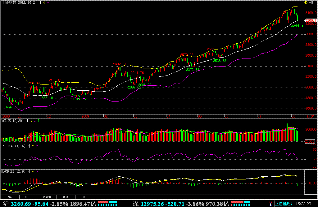Click the Shenzhen percent change -3.86%
Screen dimensions: 318x207
tap(195, 204)
